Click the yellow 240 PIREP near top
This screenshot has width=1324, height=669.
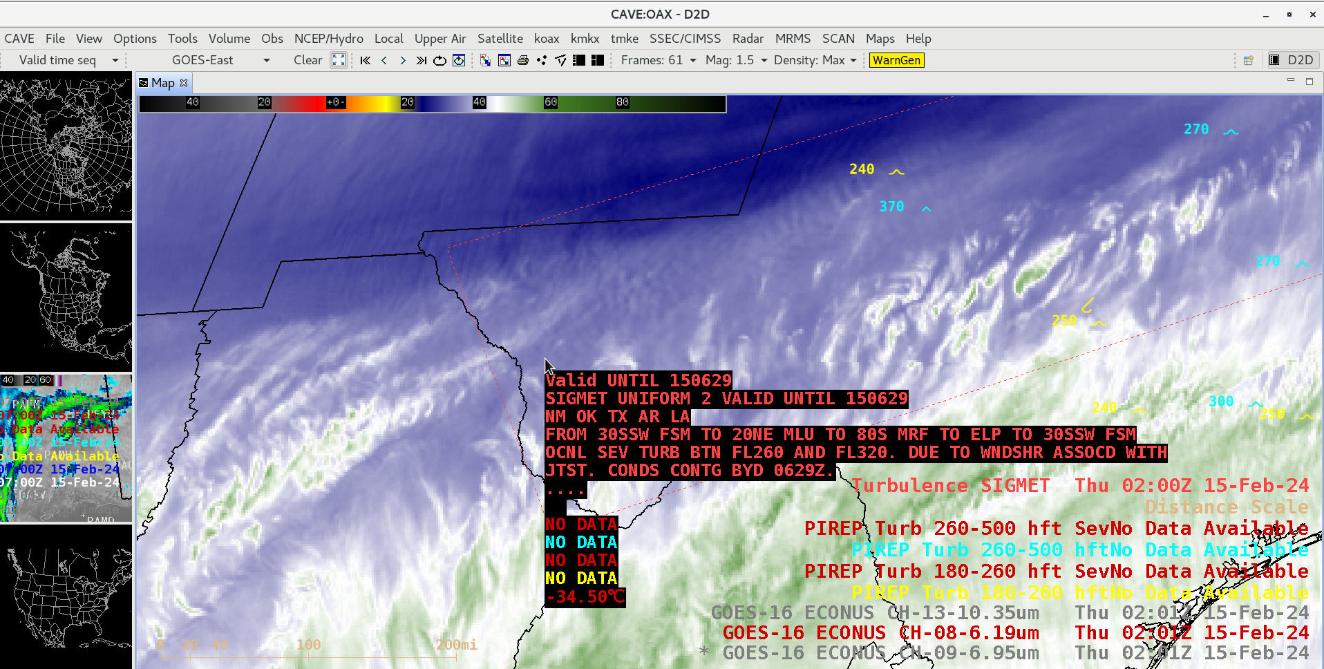[876, 169]
